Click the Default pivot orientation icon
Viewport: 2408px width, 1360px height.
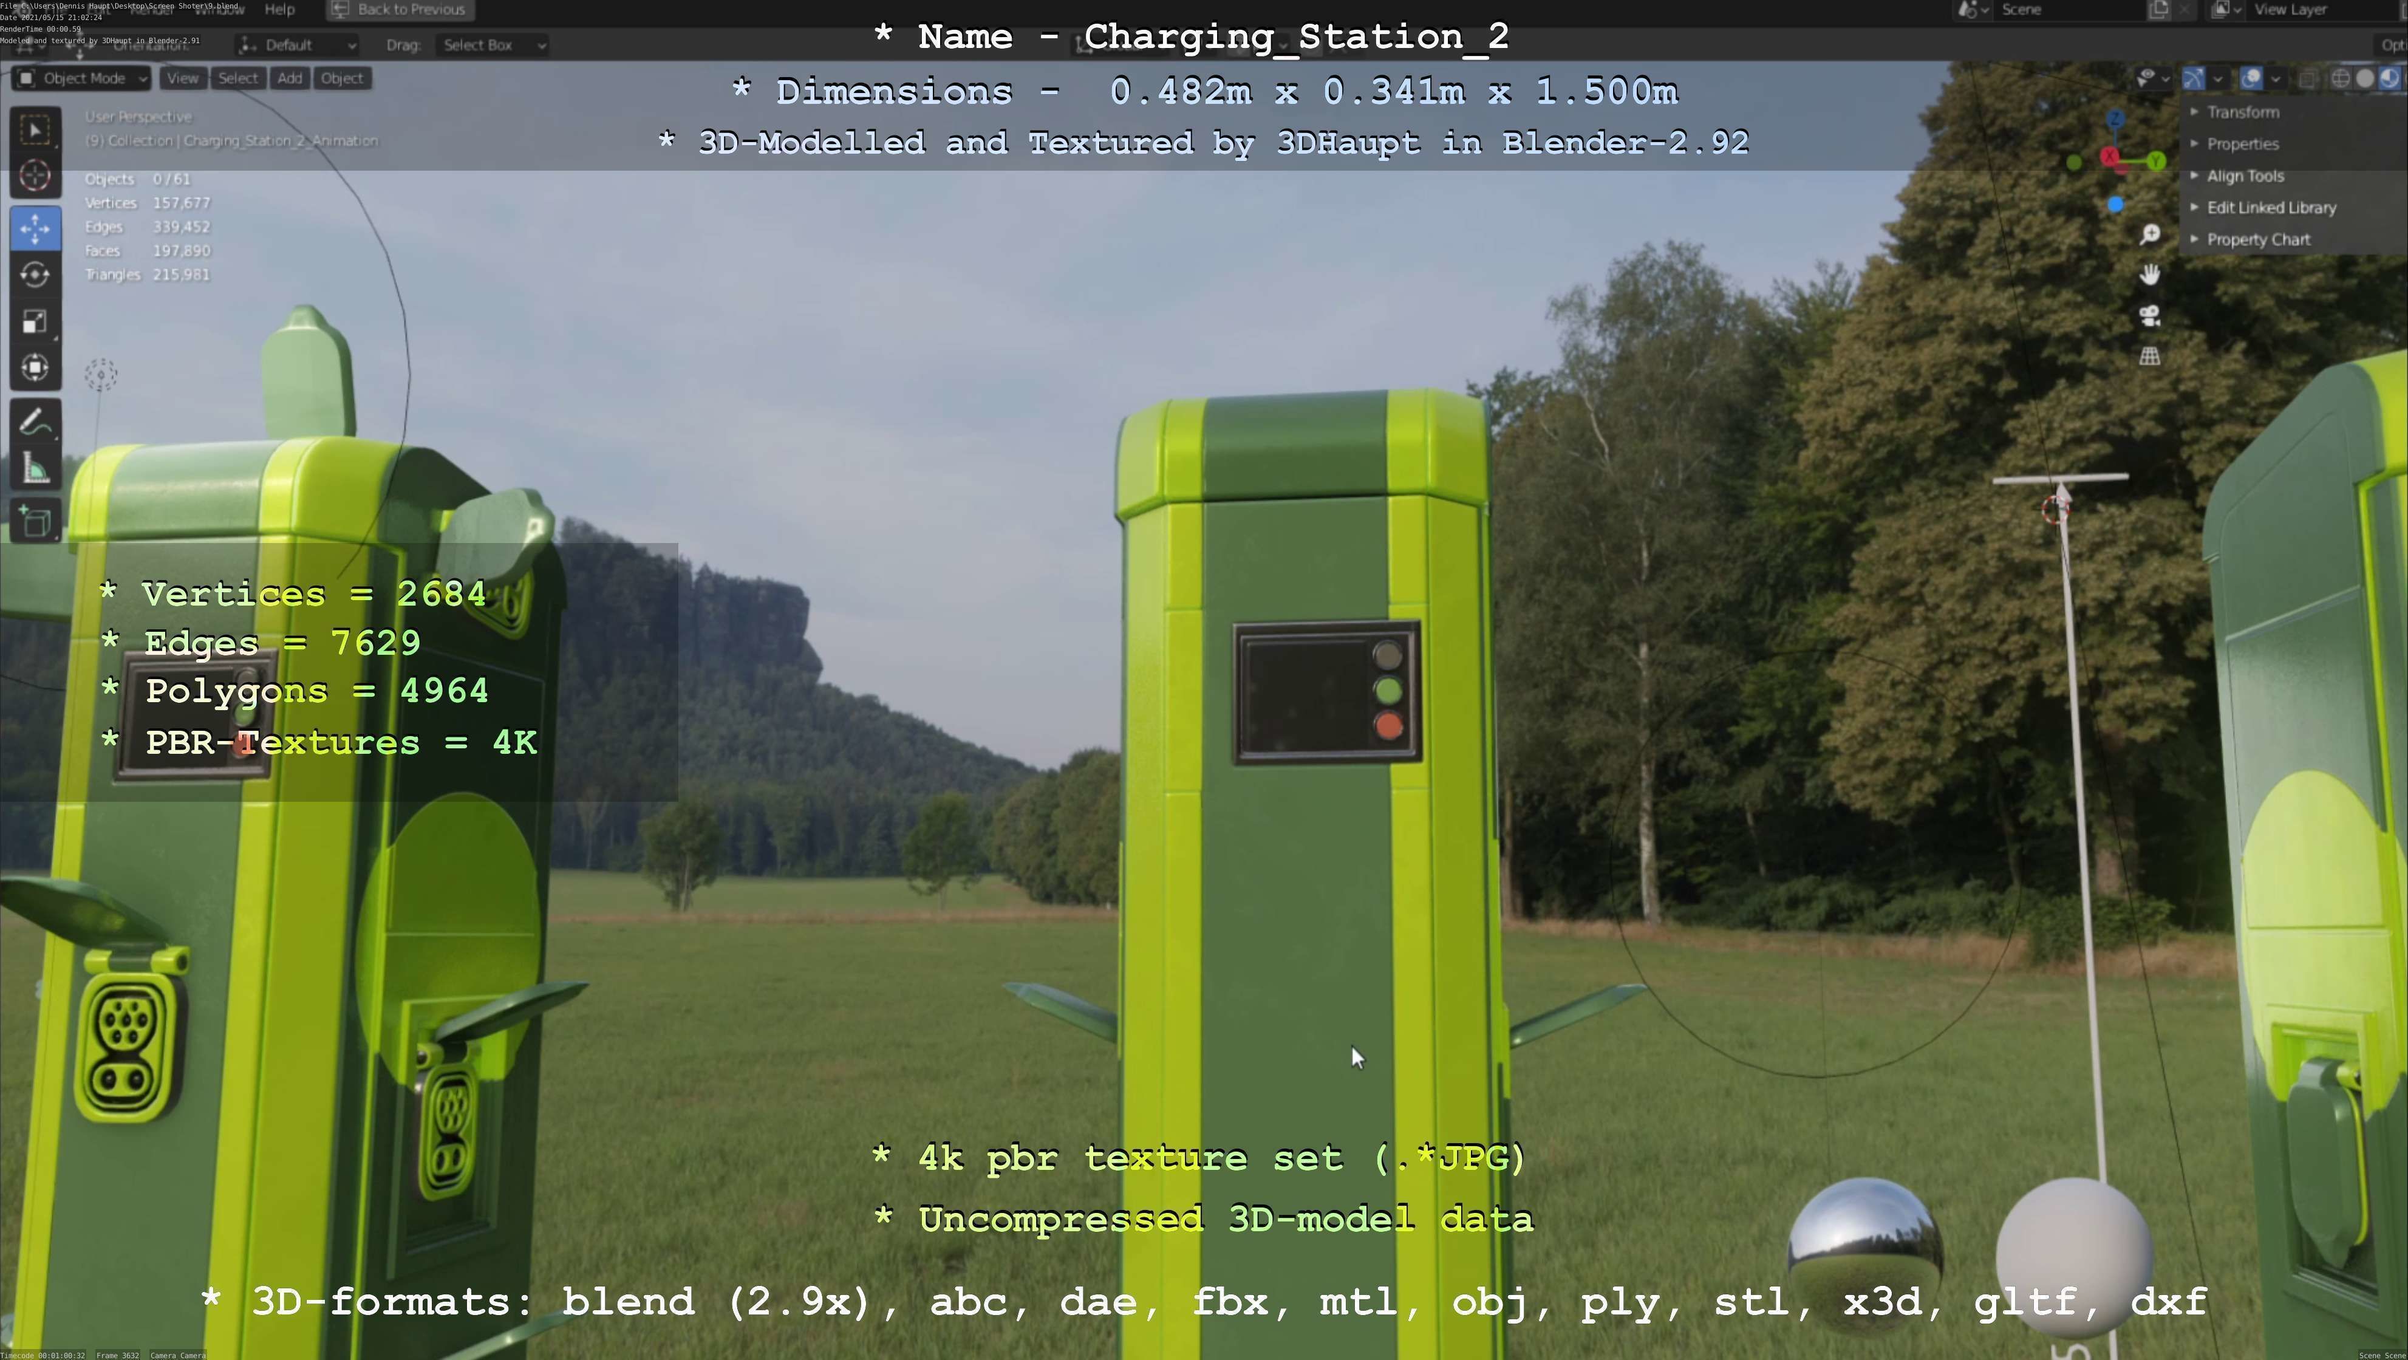(x=248, y=45)
